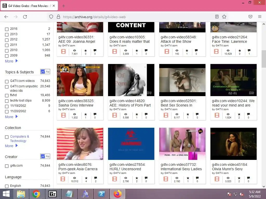The height and width of the screenshot is (199, 266).
Task: Click the page vertical scrollbar thumb
Action: (264, 59)
